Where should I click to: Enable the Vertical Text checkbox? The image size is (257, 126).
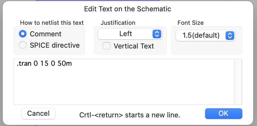coord(107,46)
